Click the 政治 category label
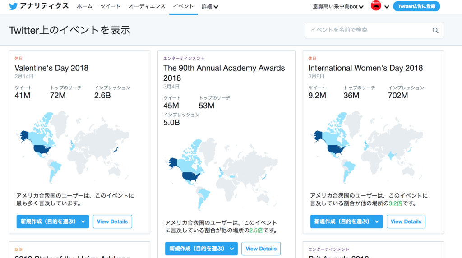462x258 pixels. coord(18,249)
